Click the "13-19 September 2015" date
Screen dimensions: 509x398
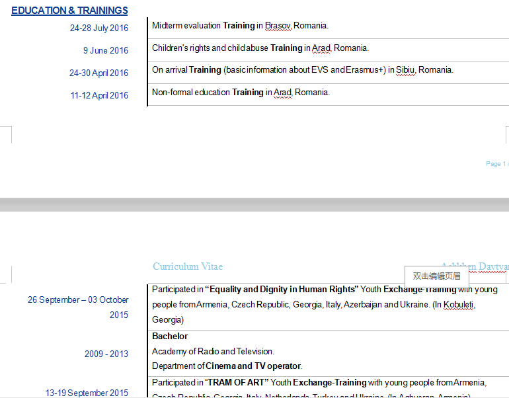pyautogui.click(x=87, y=393)
